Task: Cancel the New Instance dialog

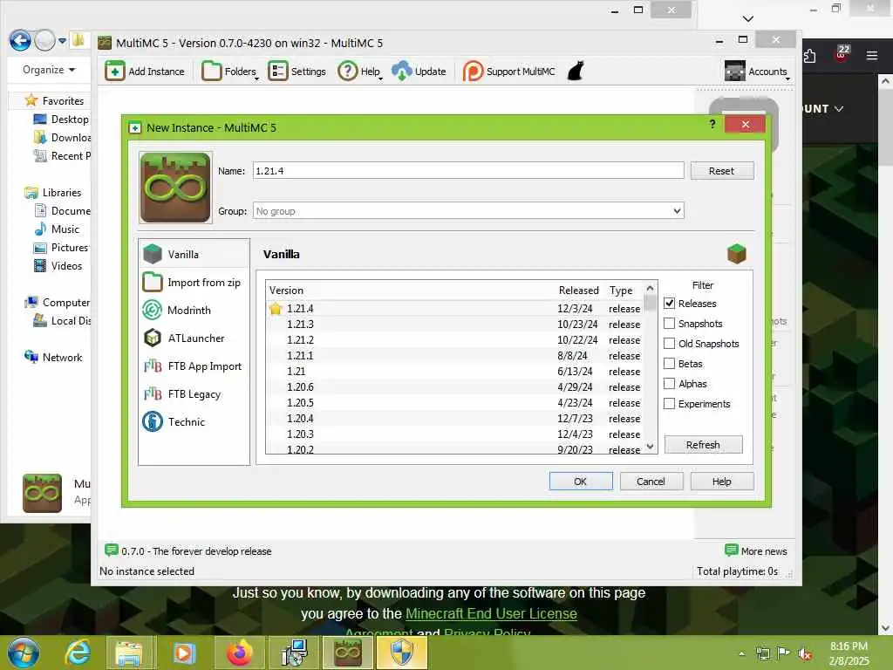Action: point(651,481)
